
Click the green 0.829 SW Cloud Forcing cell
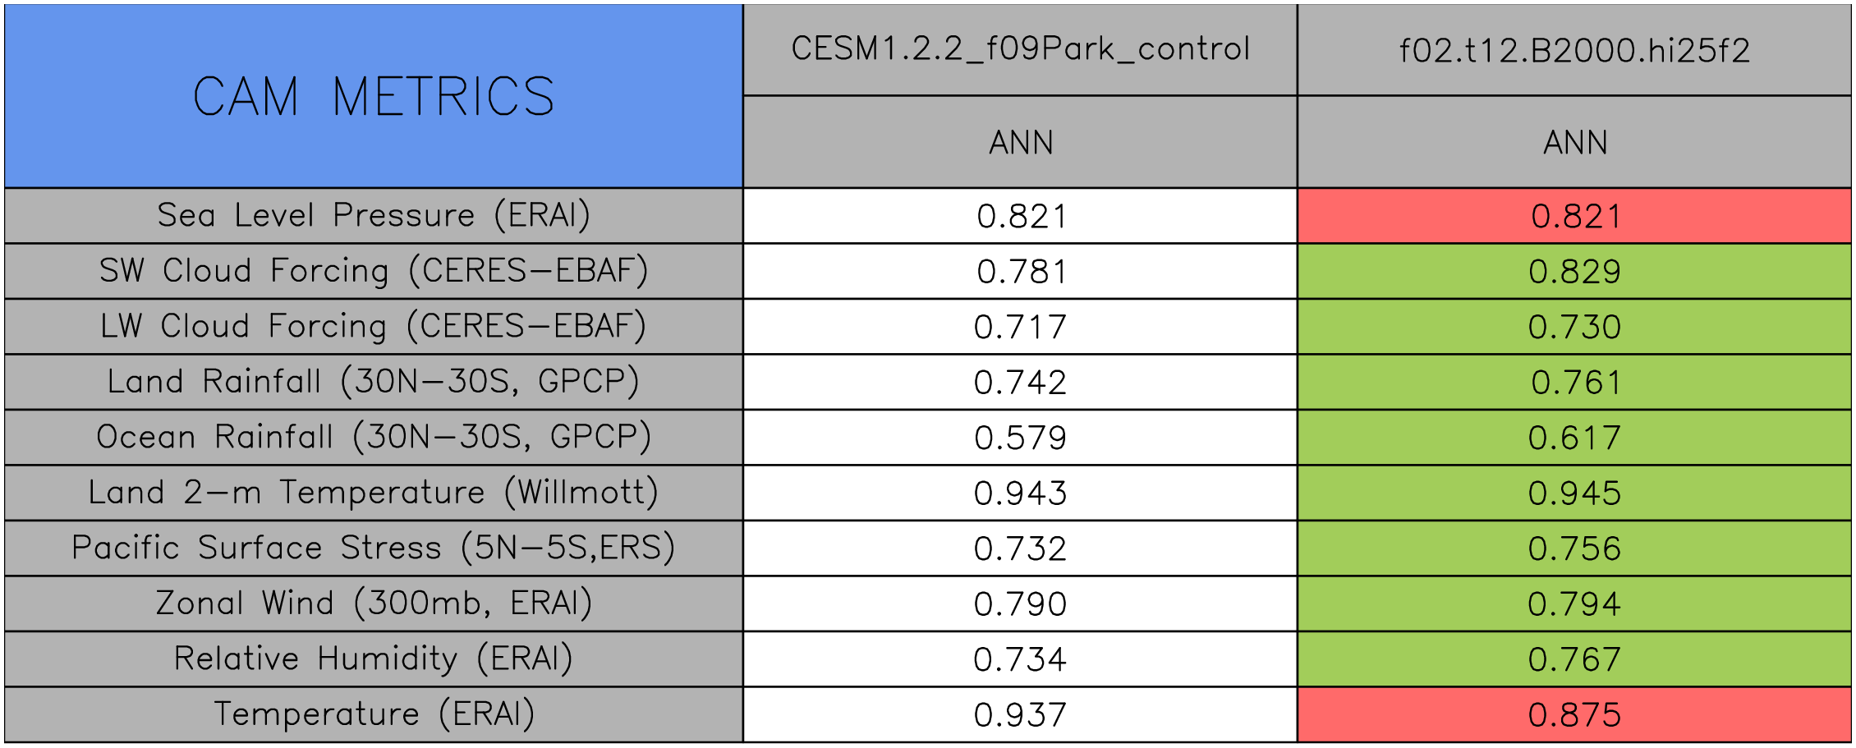pos(1574,271)
